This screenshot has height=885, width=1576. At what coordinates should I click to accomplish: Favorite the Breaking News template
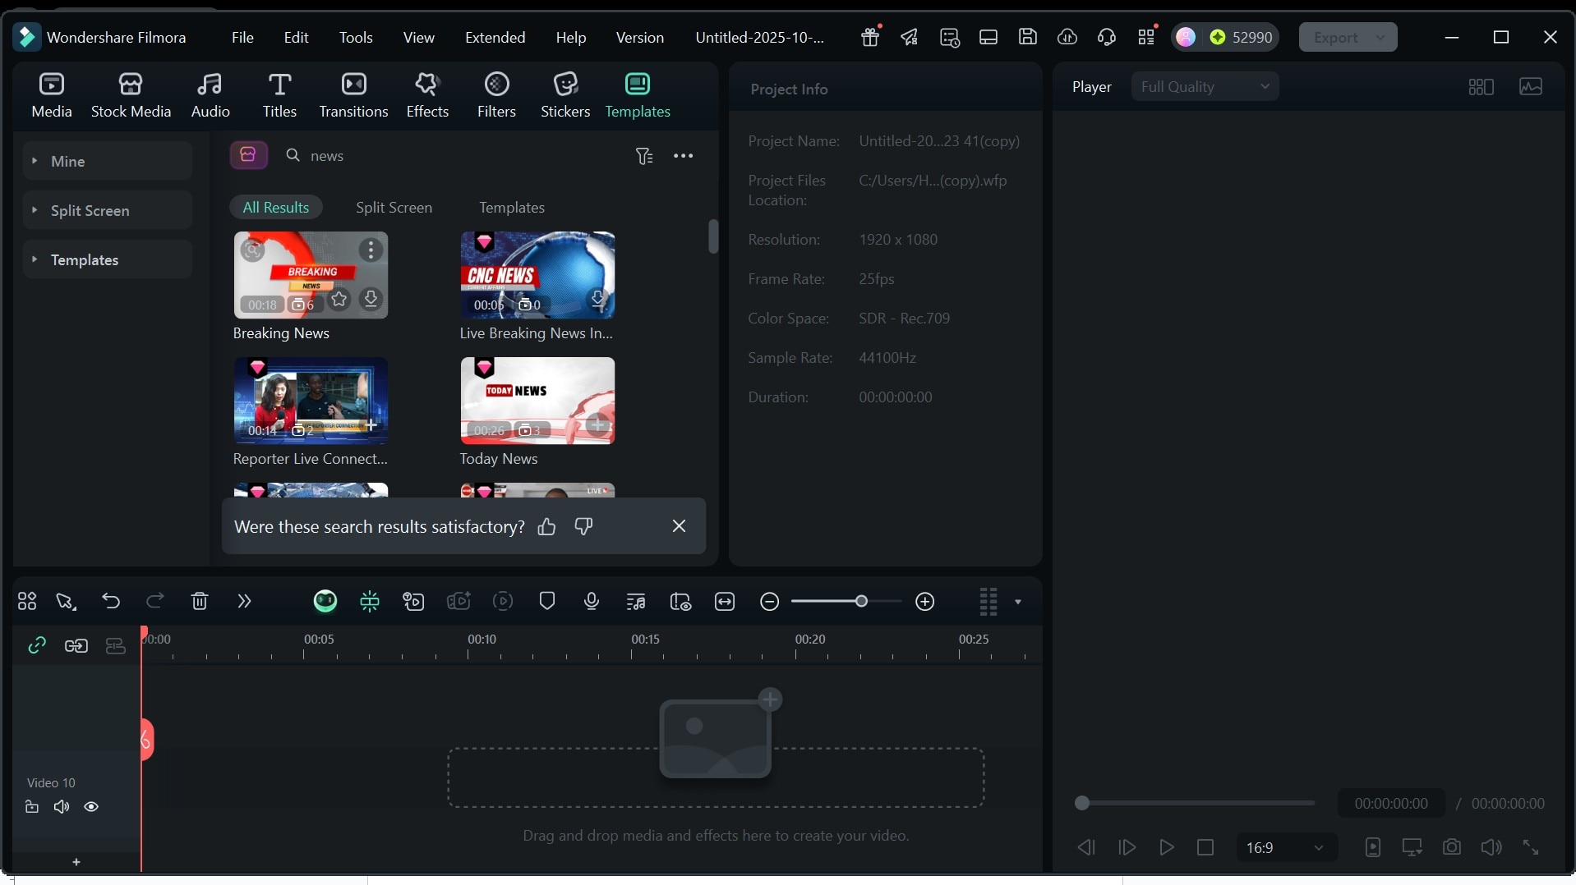(x=339, y=300)
